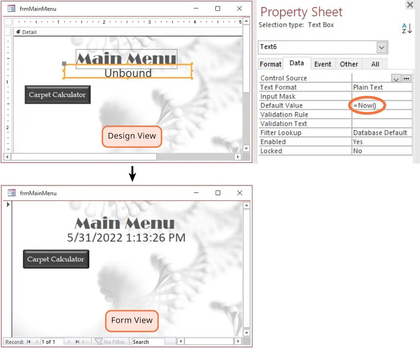420x348 pixels.
Task: Jump to the last record navigation icon
Action: click(77, 342)
